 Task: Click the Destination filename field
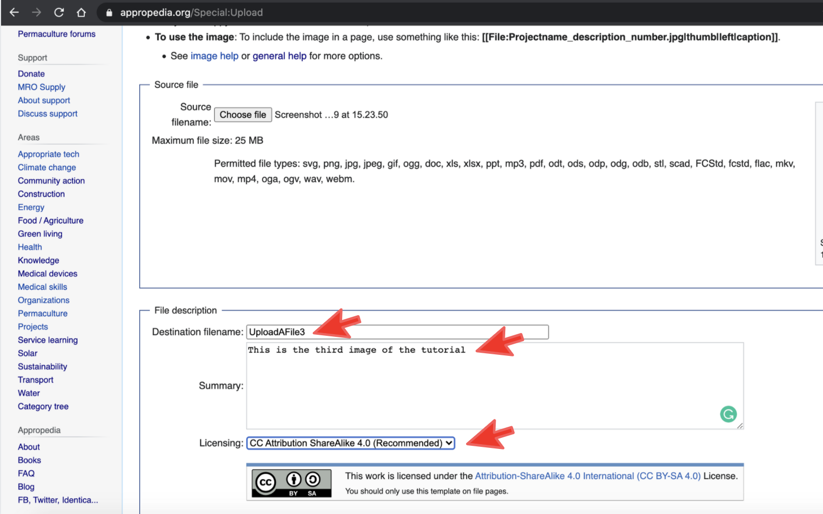tap(397, 332)
